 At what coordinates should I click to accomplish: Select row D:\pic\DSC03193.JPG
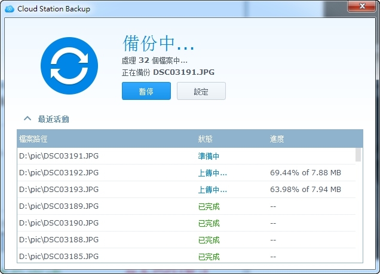coord(186,189)
